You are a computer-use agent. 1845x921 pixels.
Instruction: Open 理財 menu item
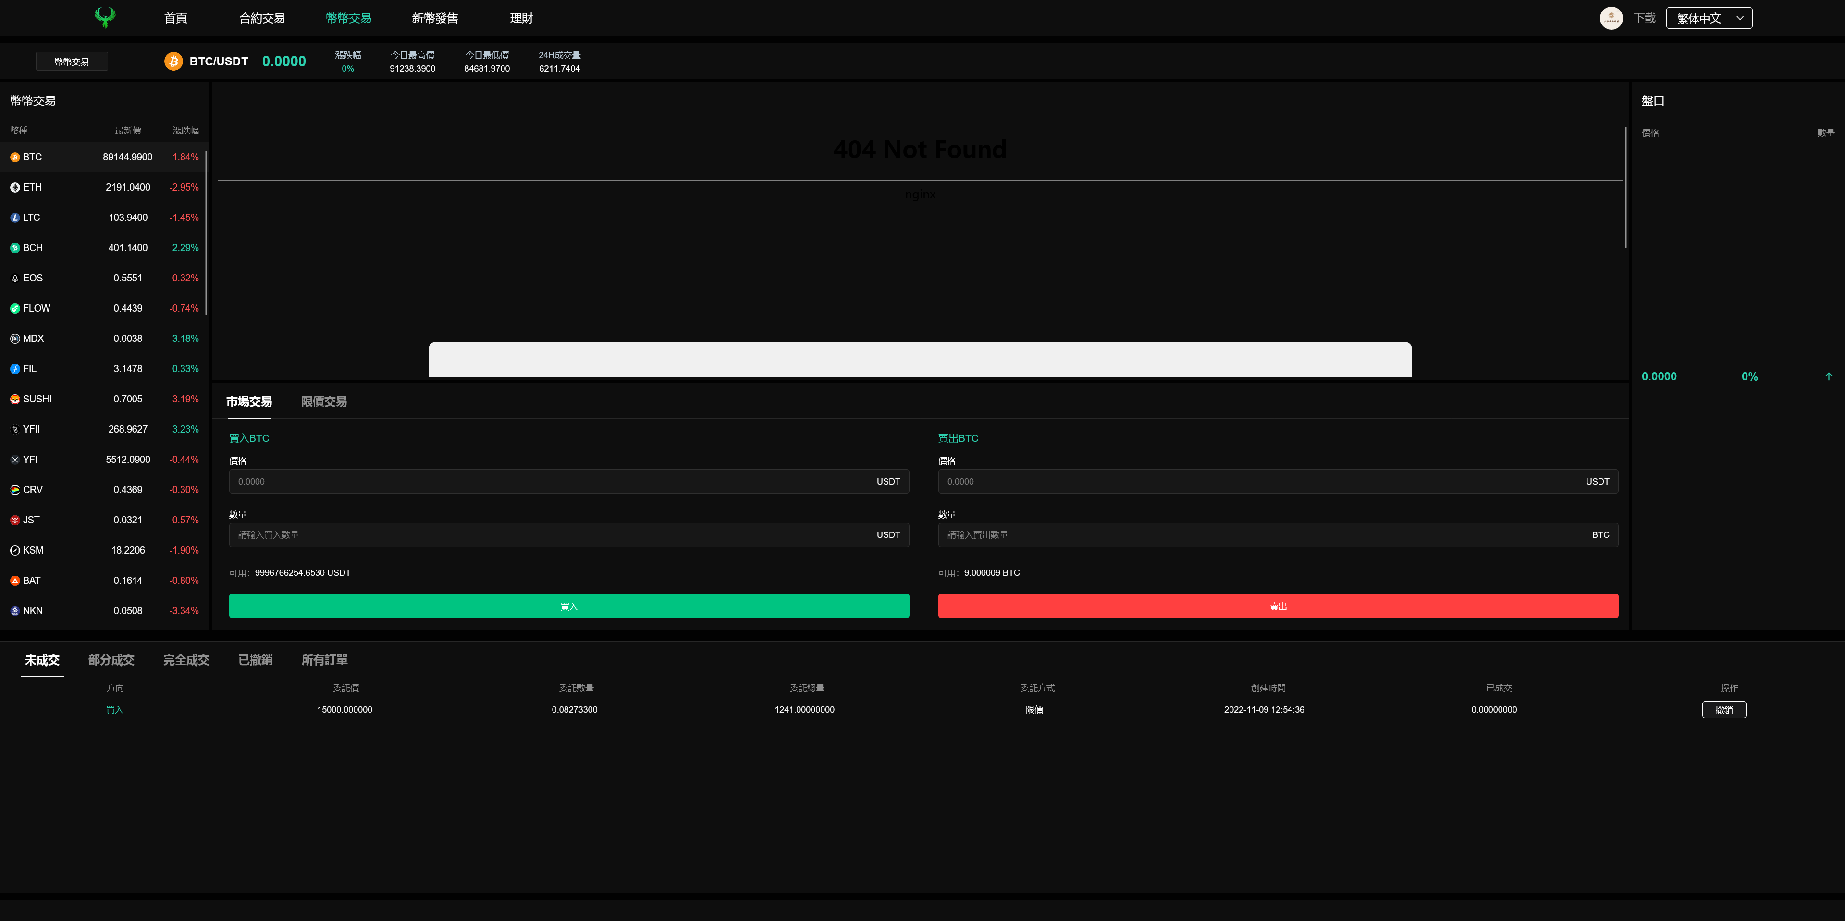(x=521, y=18)
